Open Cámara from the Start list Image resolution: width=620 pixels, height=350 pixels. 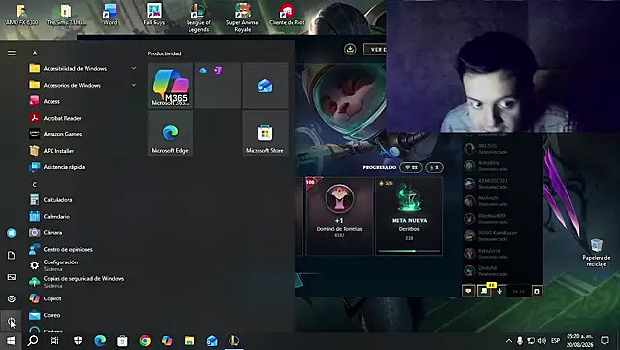tap(83, 232)
